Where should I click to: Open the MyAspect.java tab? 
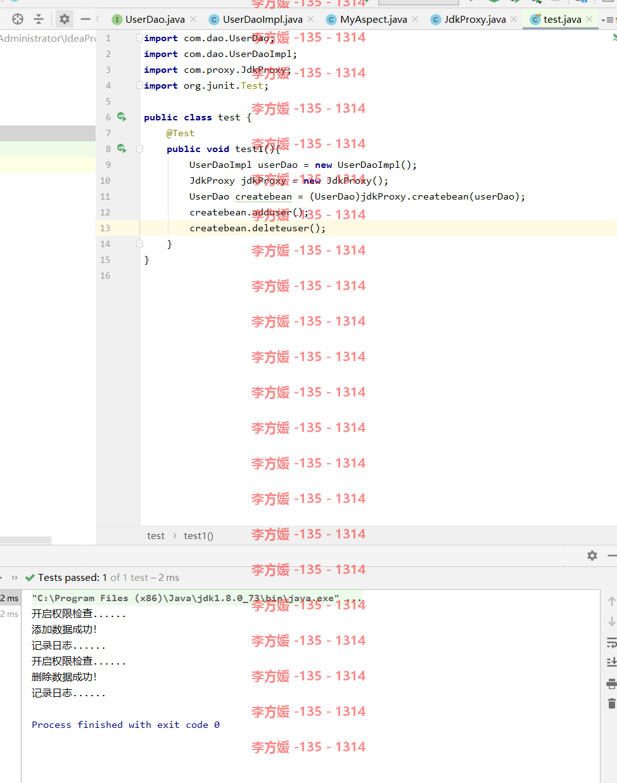(x=367, y=20)
